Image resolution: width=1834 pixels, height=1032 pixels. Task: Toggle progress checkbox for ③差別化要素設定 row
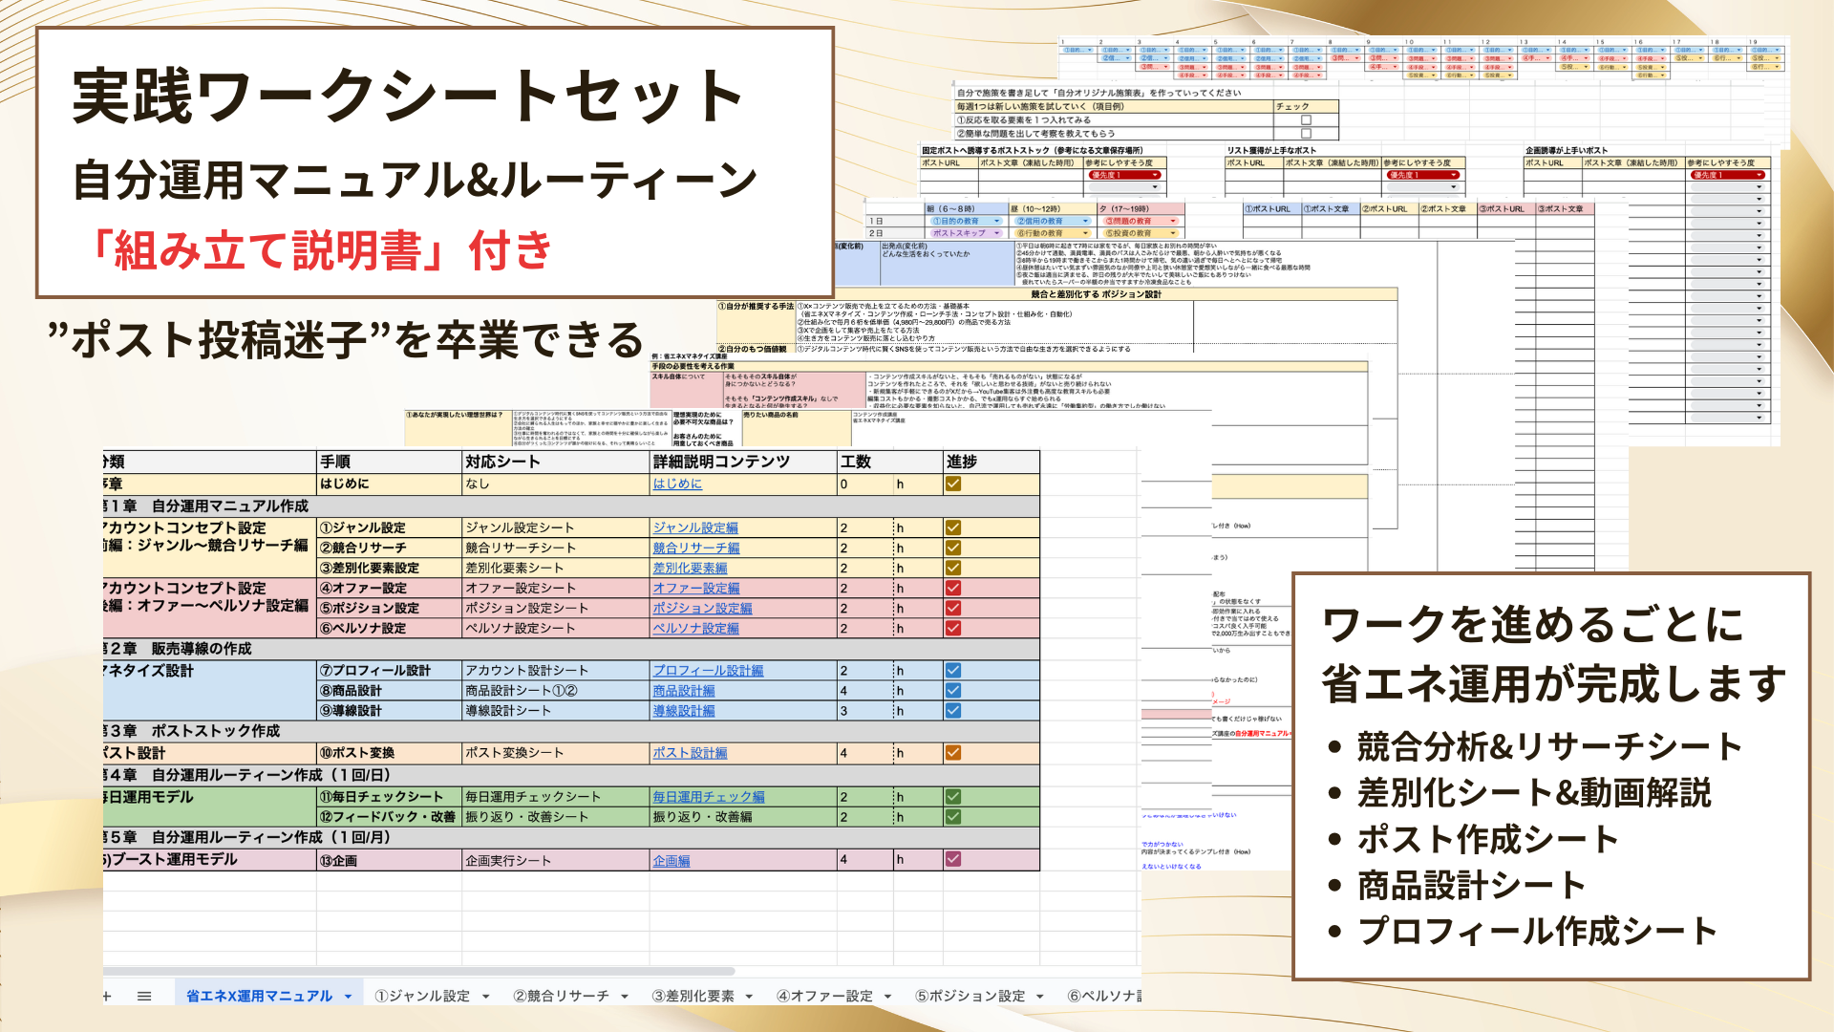point(953,568)
